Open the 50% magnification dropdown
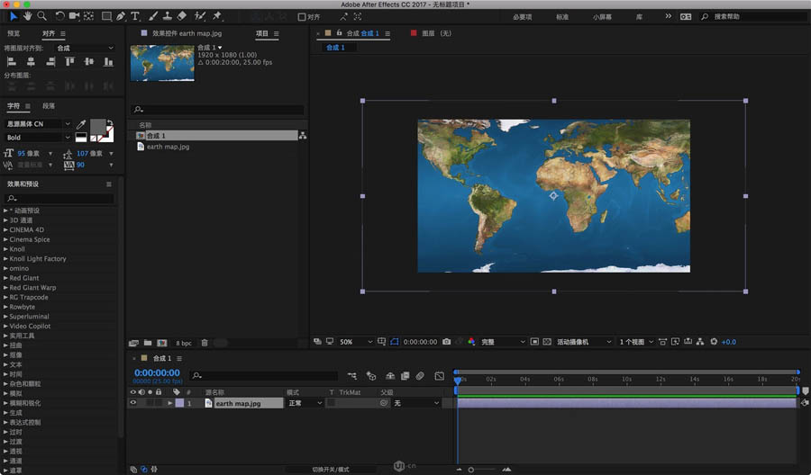 (356, 342)
